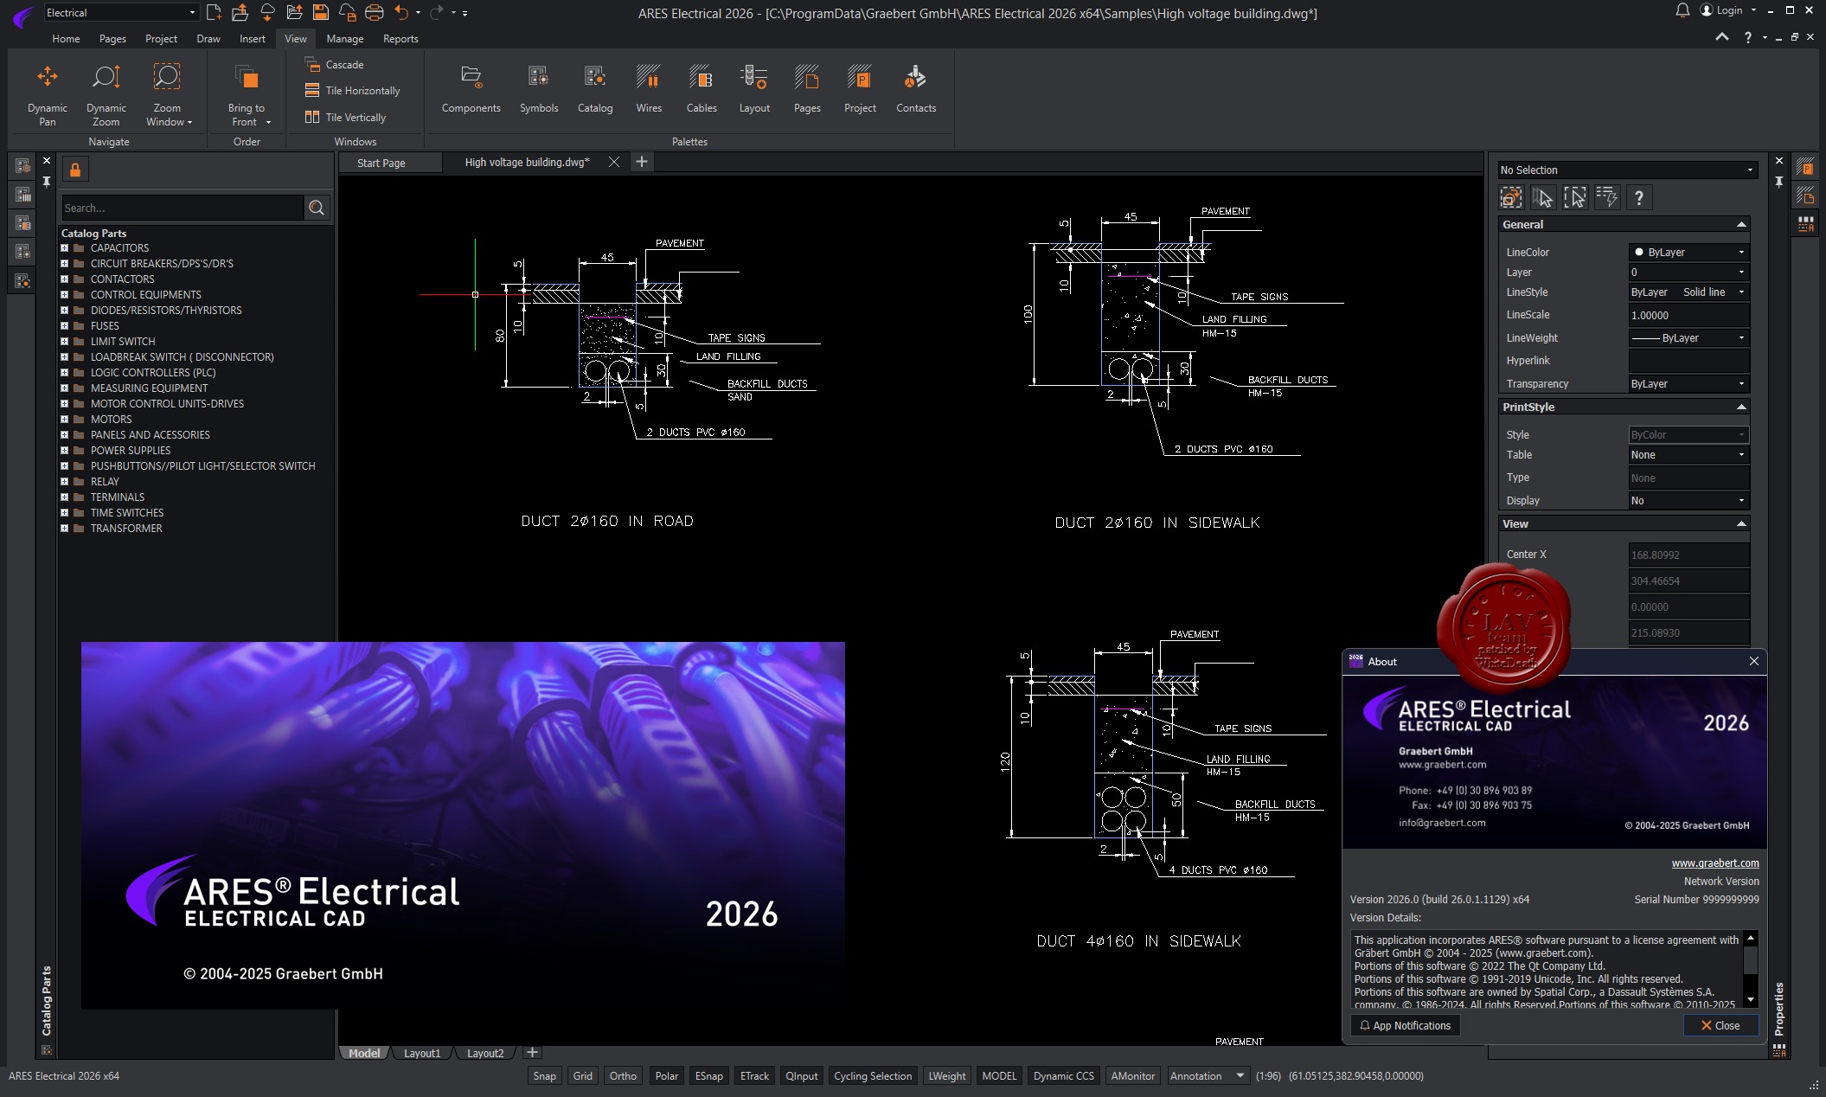Click the help question mark in Properties panel
1826x1097 pixels.
coord(1639,197)
